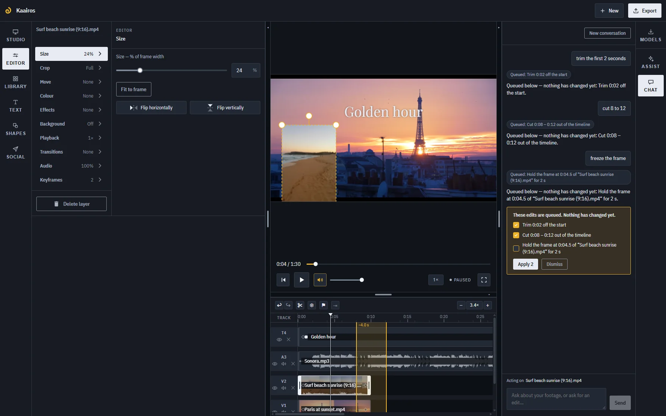Open the Assist panel

coord(650,62)
